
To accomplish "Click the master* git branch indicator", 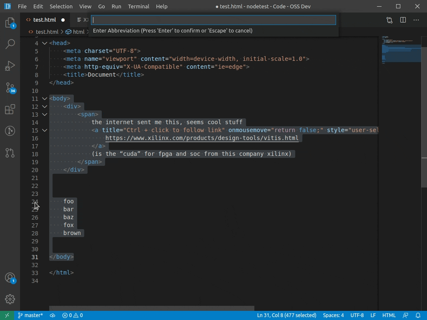I will pyautogui.click(x=30, y=315).
